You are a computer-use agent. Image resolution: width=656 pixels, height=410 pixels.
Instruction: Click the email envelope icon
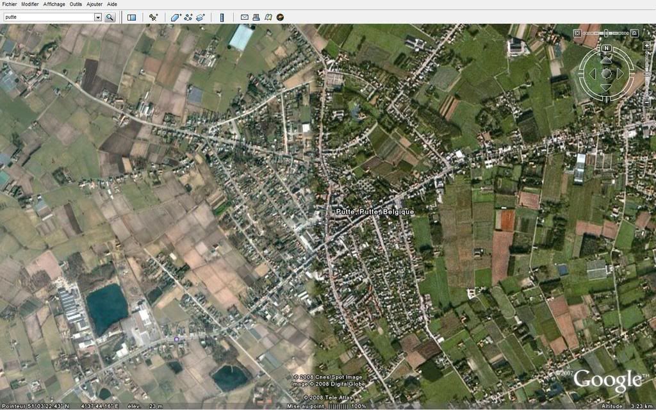point(245,17)
